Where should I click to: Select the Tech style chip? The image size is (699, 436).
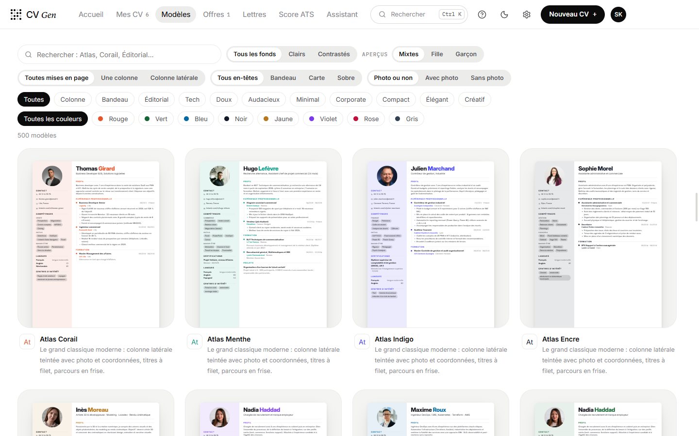[x=192, y=100]
